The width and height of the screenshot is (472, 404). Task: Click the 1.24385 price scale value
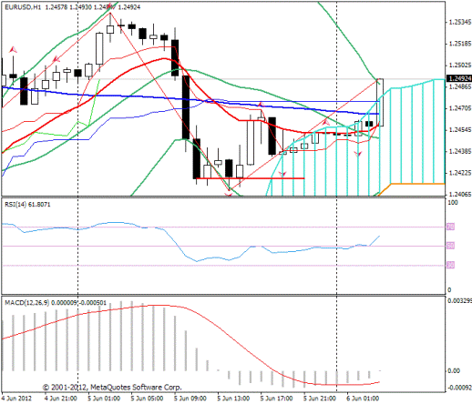pyautogui.click(x=460, y=151)
